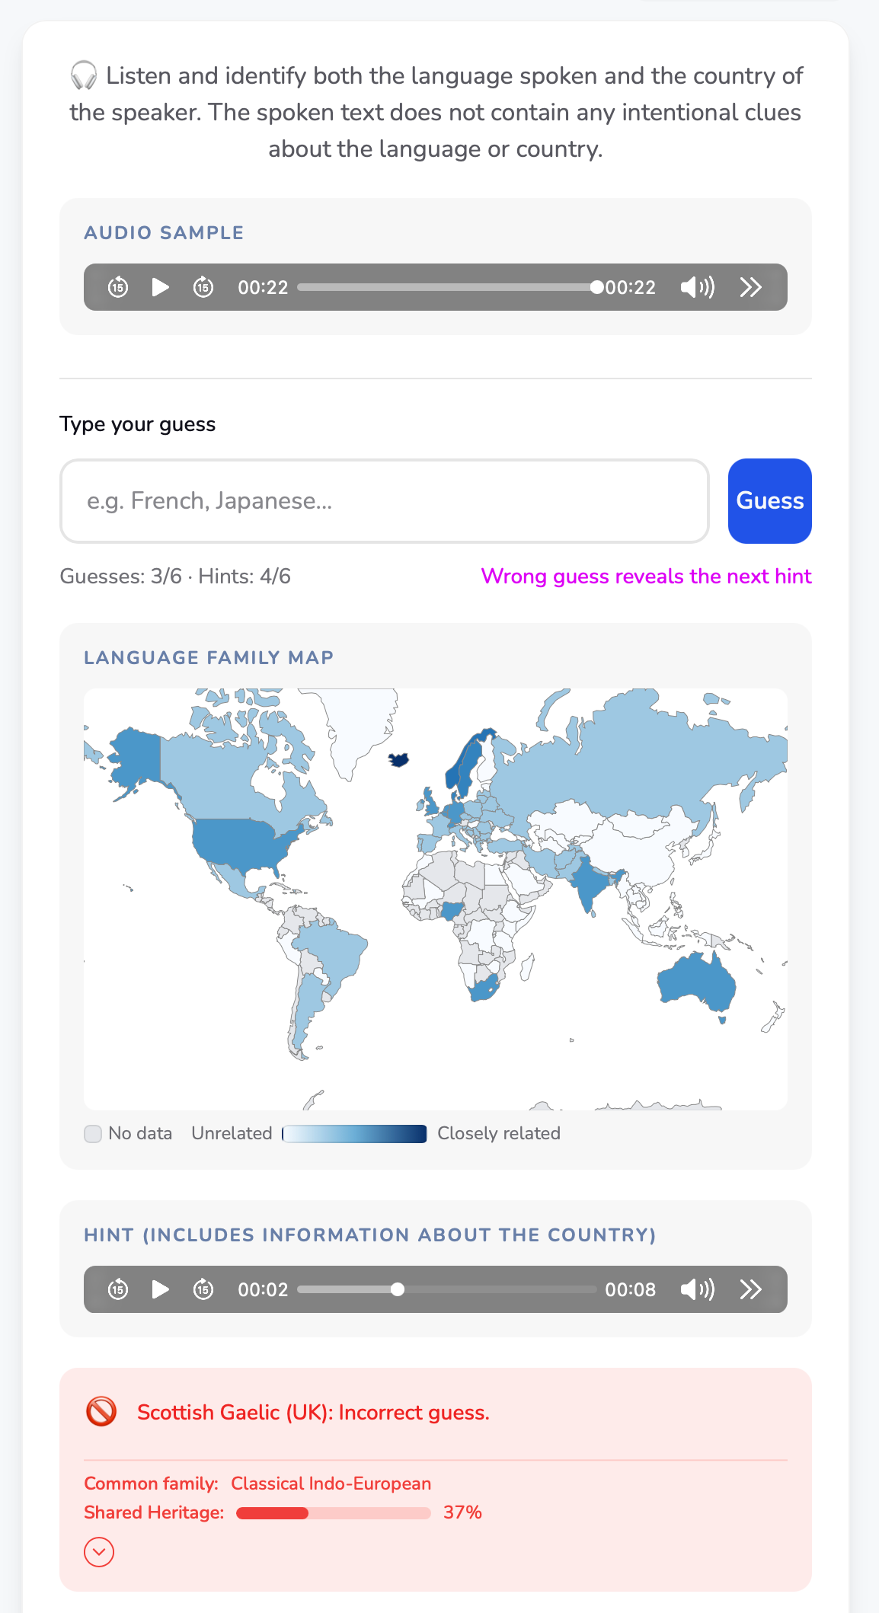Screen dimensions: 879x1613
Task: Mute the audio sample volume
Action: point(697,287)
